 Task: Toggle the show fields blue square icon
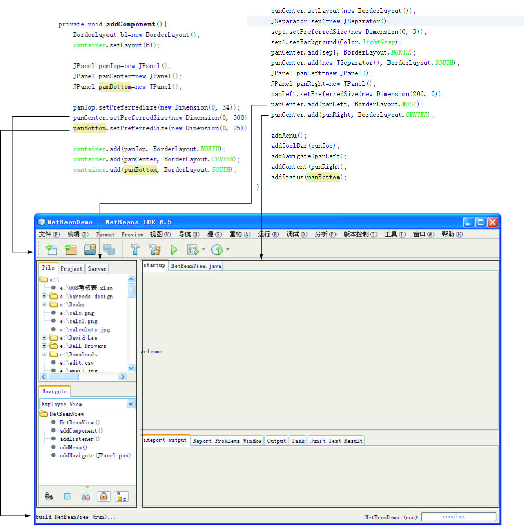click(x=68, y=496)
